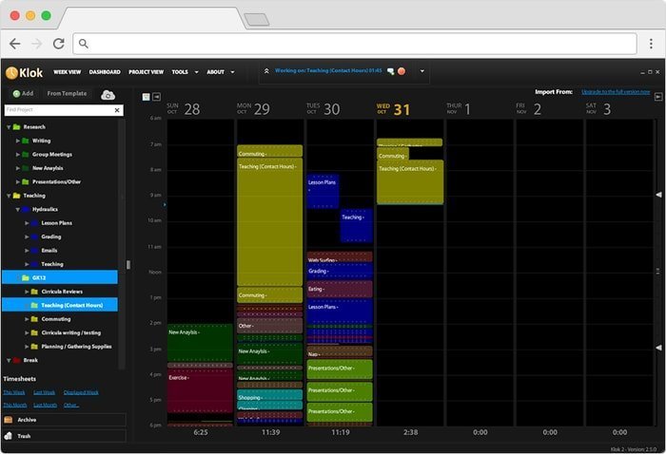The height and width of the screenshot is (454, 666).
Task: Click the 'Working on: Teaching (Contact Hours)' link
Action: pos(328,71)
